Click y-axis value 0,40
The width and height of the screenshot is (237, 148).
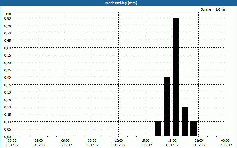[x=8, y=78]
